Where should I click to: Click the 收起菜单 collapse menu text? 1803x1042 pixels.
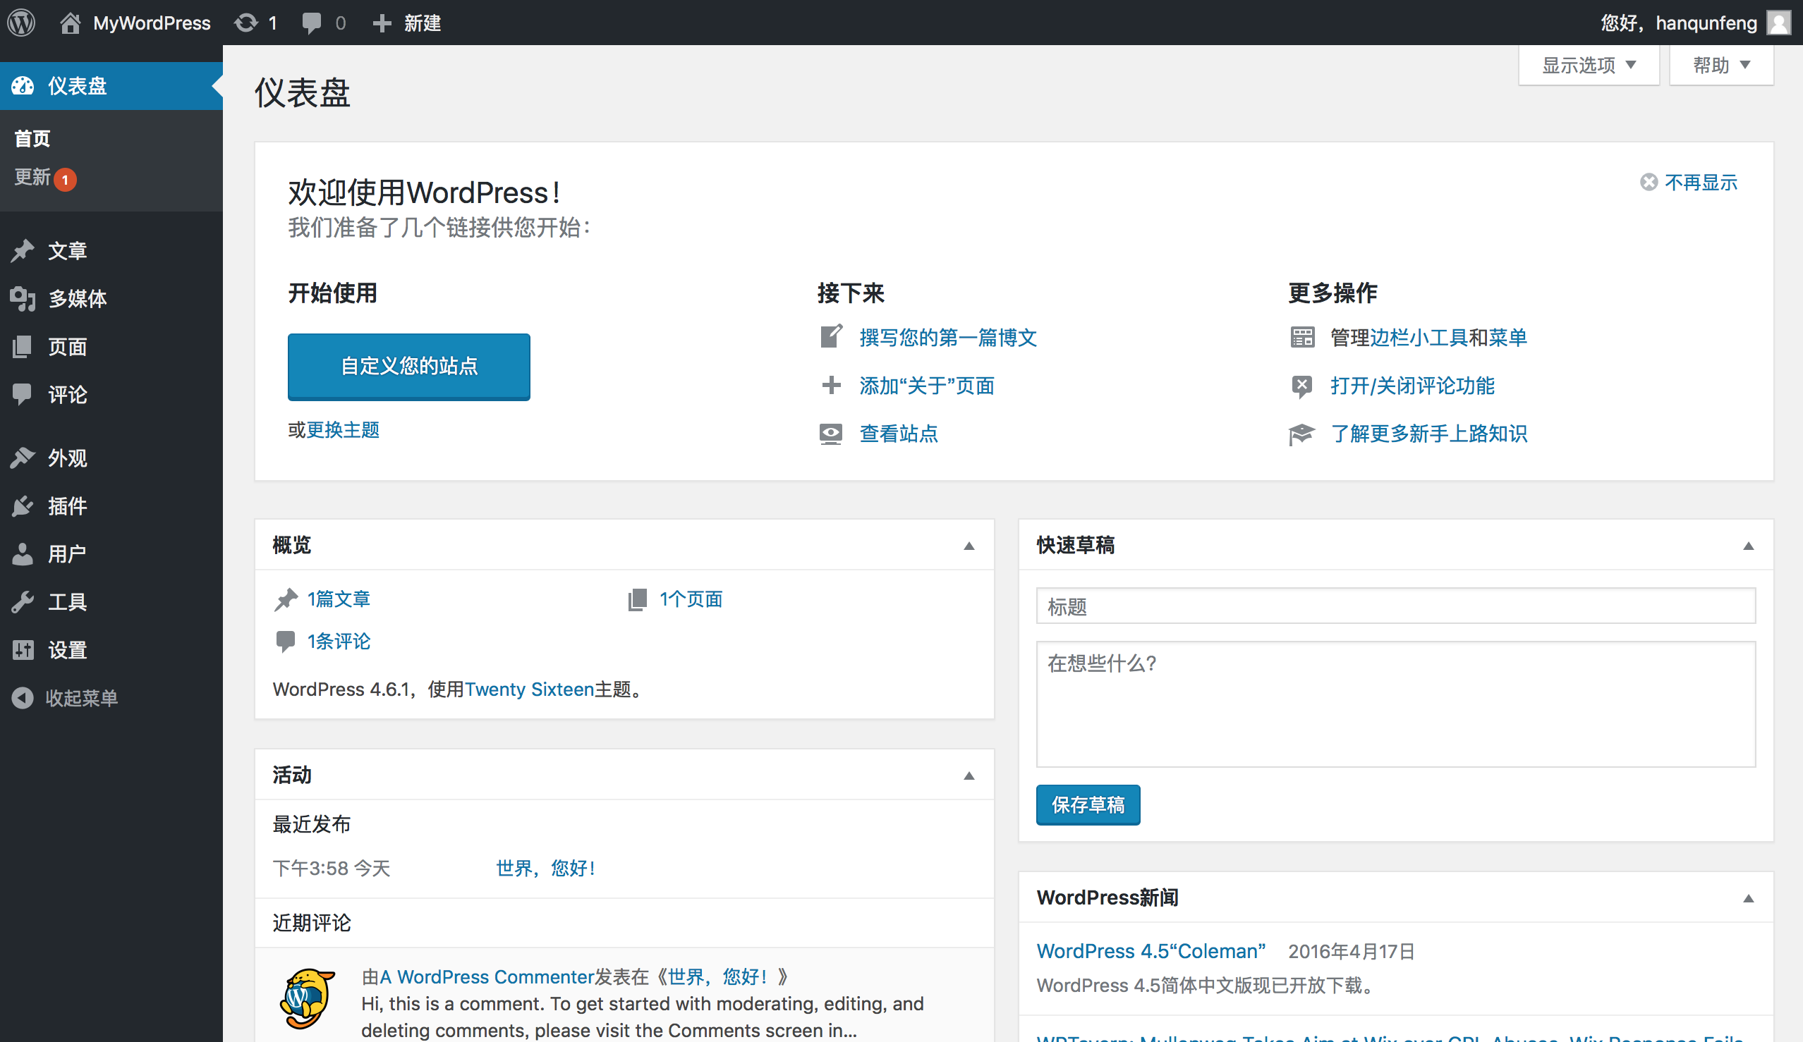coord(82,697)
